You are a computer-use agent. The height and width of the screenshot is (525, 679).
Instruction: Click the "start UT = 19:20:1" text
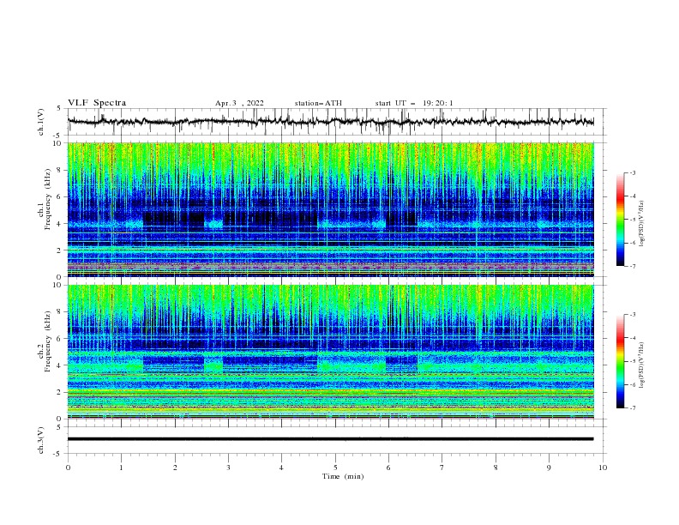414,103
